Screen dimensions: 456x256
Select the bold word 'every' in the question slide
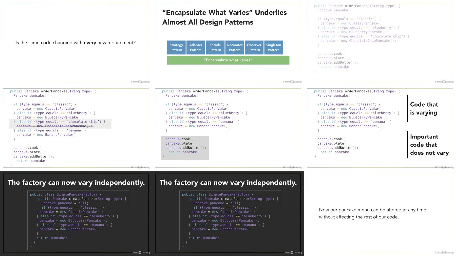tap(90, 43)
